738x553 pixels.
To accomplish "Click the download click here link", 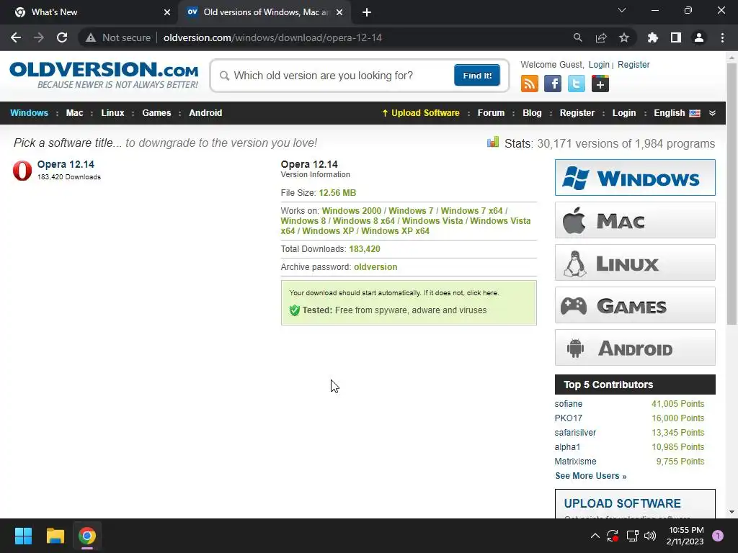I will [x=482, y=292].
